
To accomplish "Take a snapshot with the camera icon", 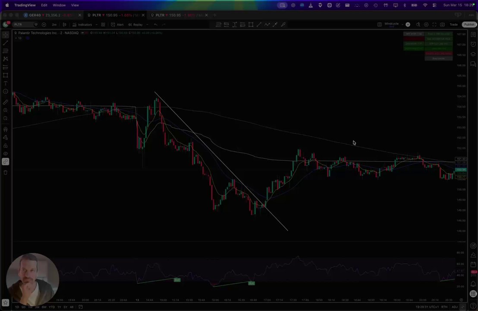I will click(x=442, y=25).
